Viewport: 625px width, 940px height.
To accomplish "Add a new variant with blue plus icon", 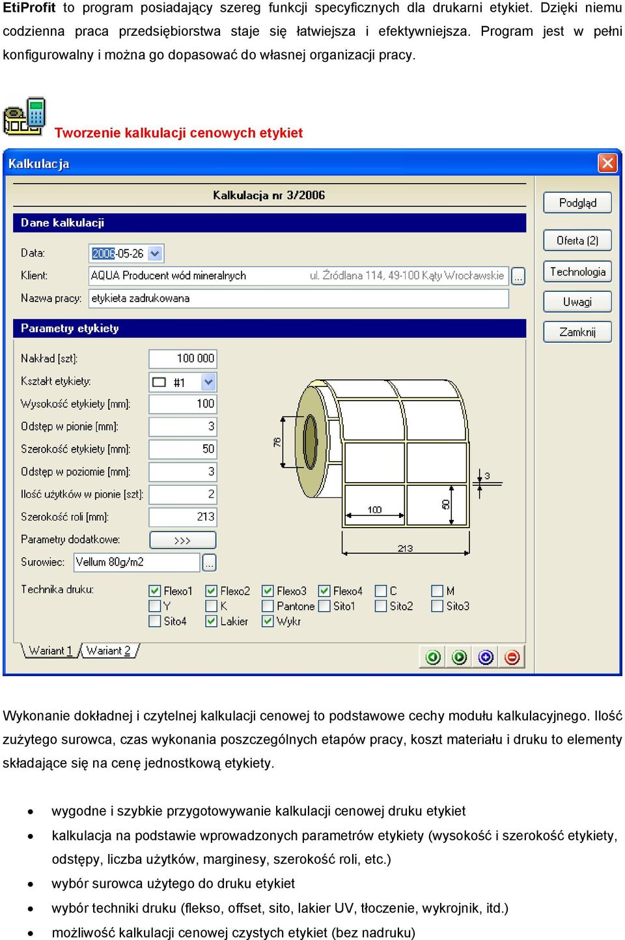I will point(486,657).
